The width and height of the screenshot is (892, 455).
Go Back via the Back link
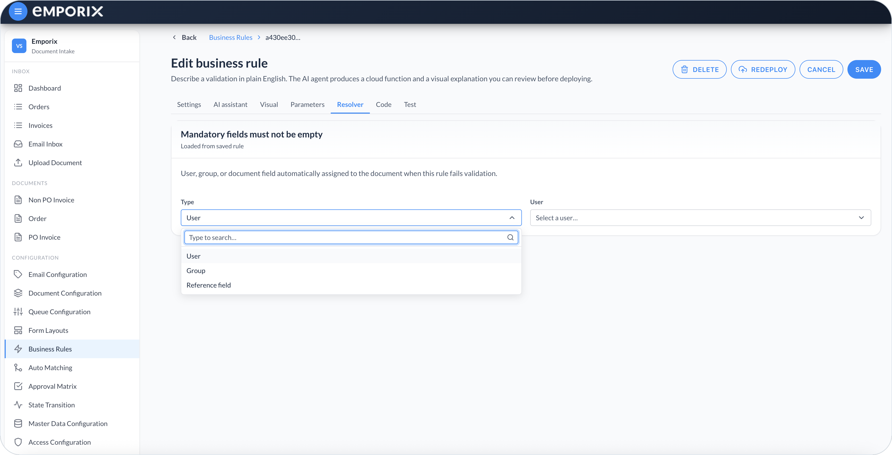pos(185,37)
